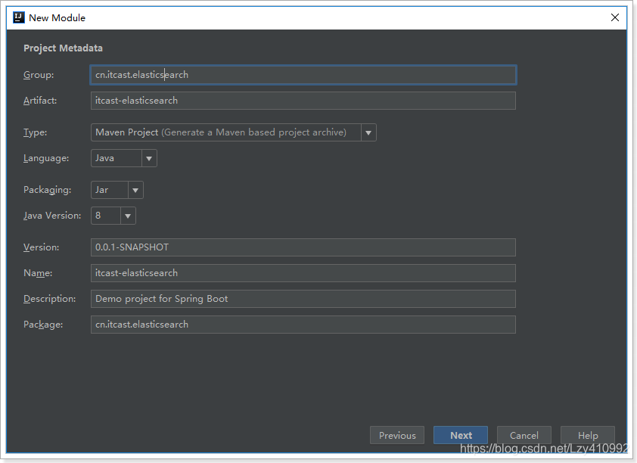This screenshot has width=637, height=463.
Task: Click inside the Group input field
Action: tap(303, 74)
